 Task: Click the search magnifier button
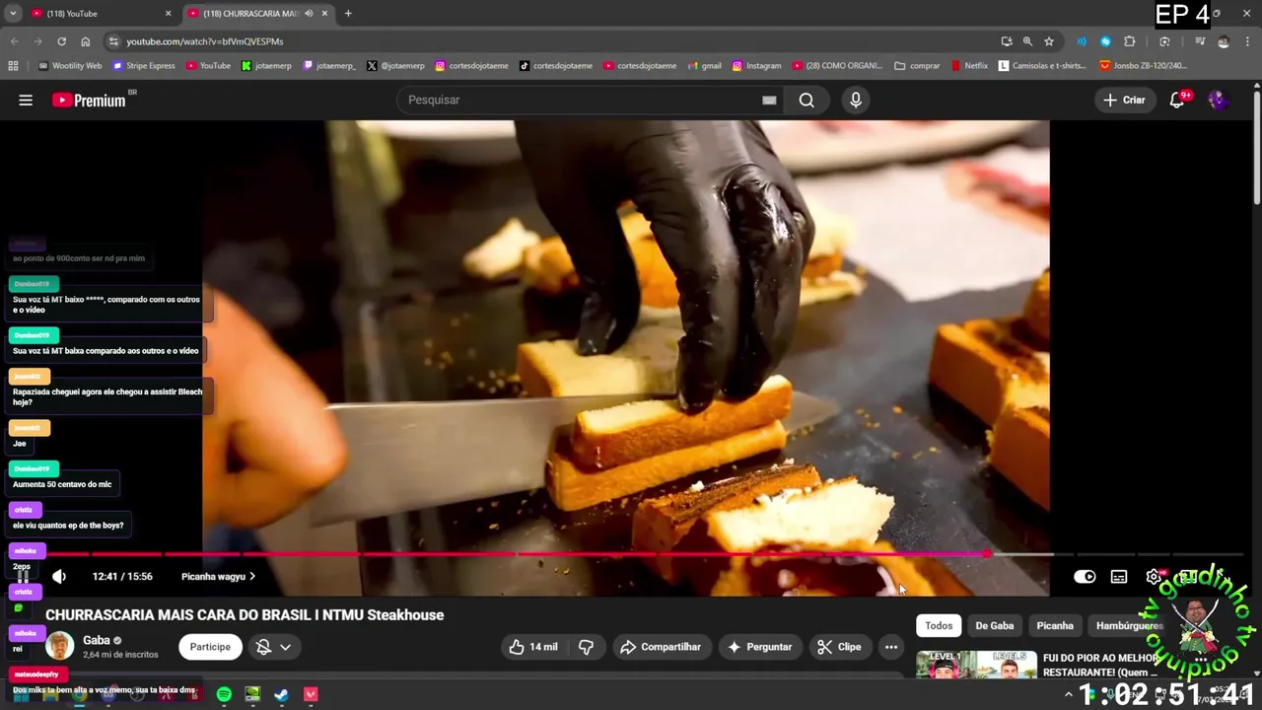coord(806,100)
